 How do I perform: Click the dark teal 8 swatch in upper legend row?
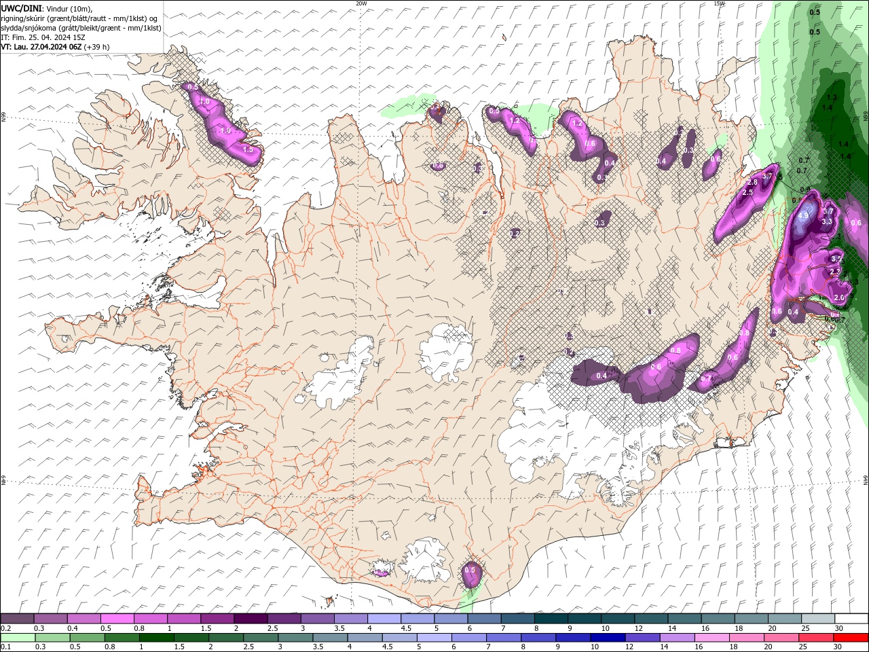551,619
